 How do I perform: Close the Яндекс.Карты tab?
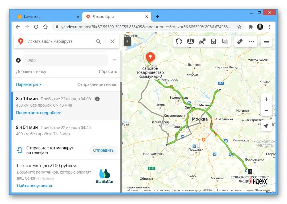(146, 17)
